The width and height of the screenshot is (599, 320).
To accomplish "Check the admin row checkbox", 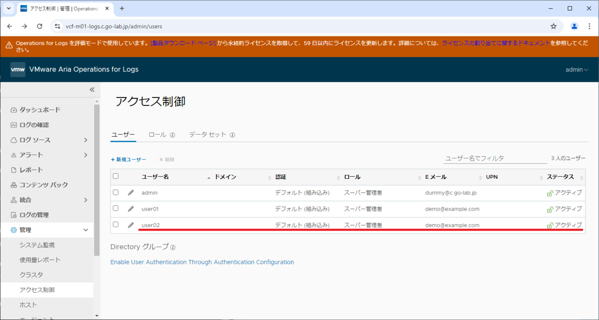I will coord(116,192).
